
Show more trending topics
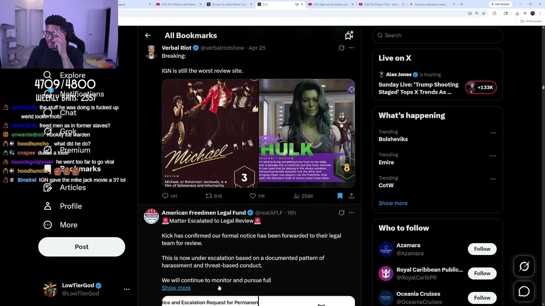pos(393,203)
